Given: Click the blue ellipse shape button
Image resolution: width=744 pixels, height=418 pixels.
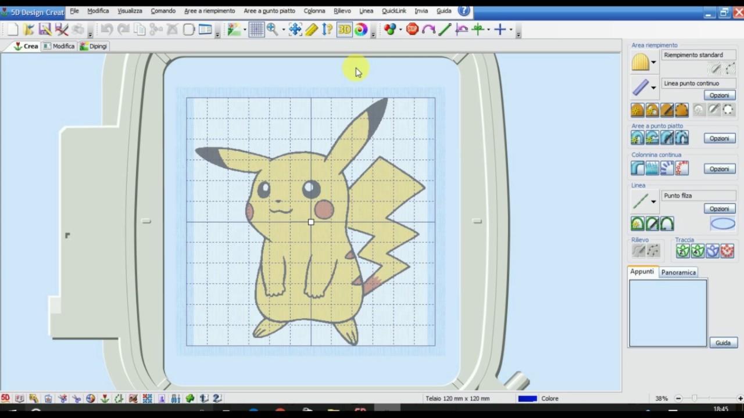Looking at the screenshot, I should (722, 224).
